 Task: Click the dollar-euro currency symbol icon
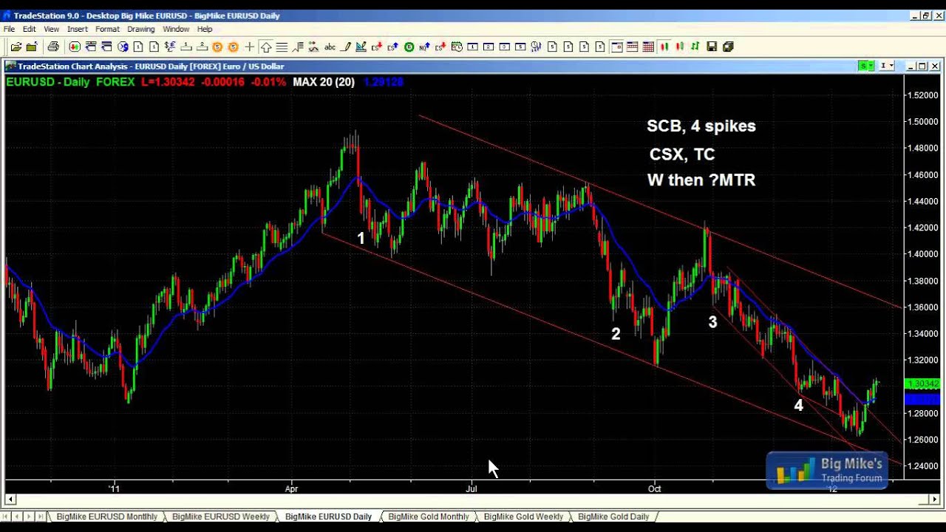point(170,47)
